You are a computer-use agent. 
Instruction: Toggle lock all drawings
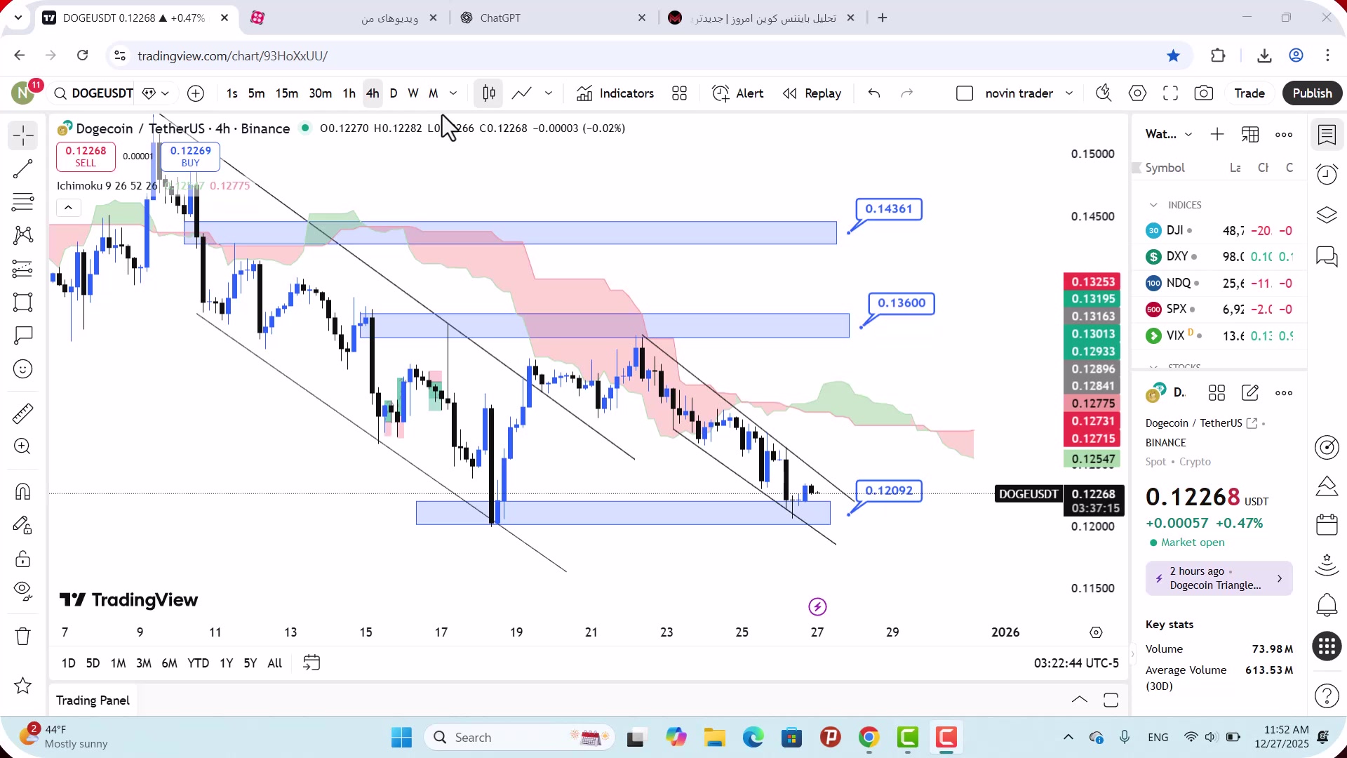(x=22, y=559)
